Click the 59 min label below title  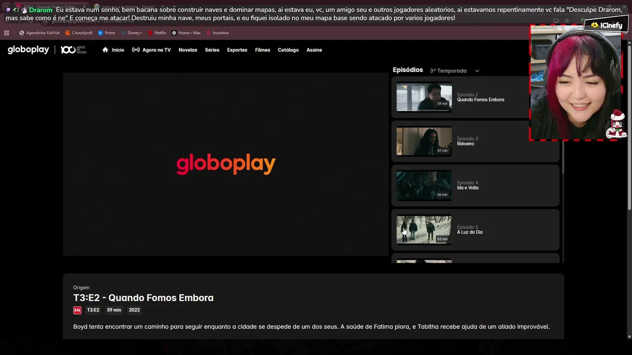(114, 310)
